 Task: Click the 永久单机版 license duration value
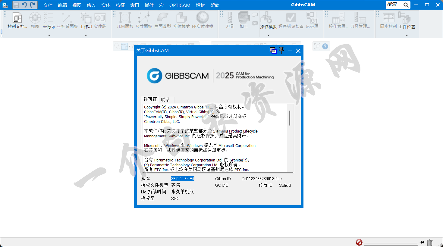coord(182,192)
